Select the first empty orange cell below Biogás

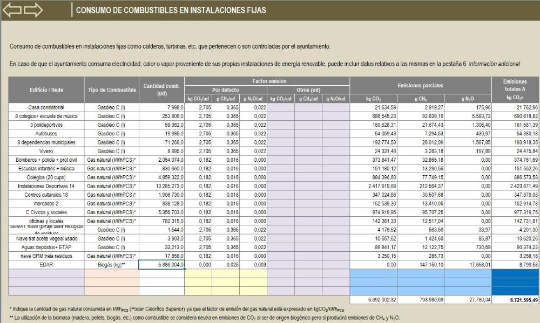click(x=111, y=274)
